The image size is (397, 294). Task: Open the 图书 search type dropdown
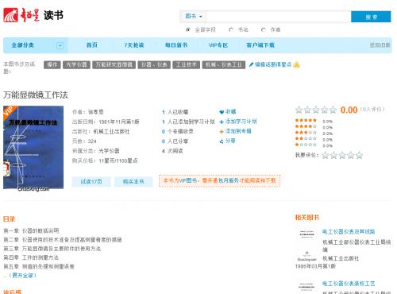coord(194,17)
